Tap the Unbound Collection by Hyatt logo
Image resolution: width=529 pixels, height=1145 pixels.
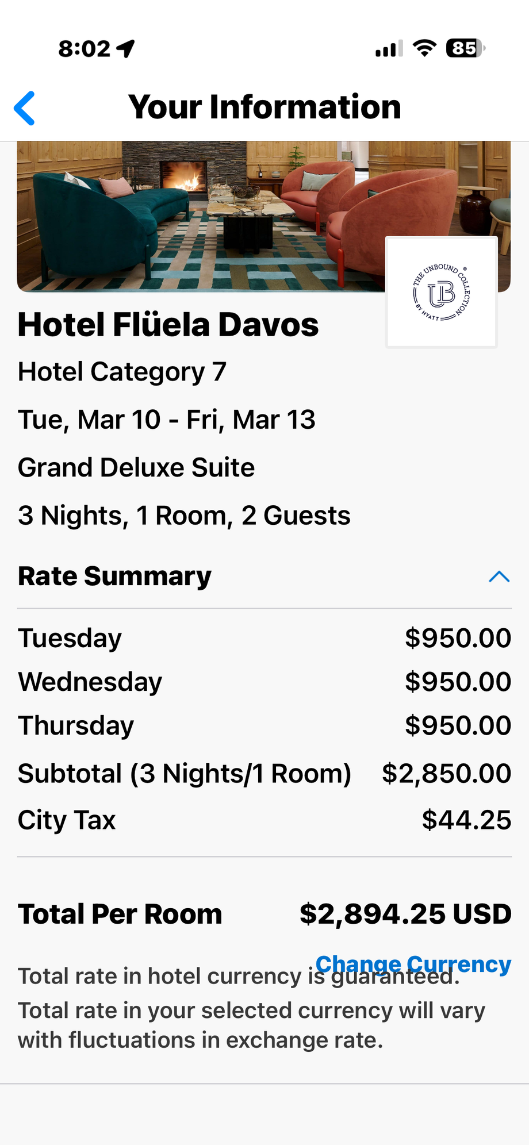tap(442, 293)
